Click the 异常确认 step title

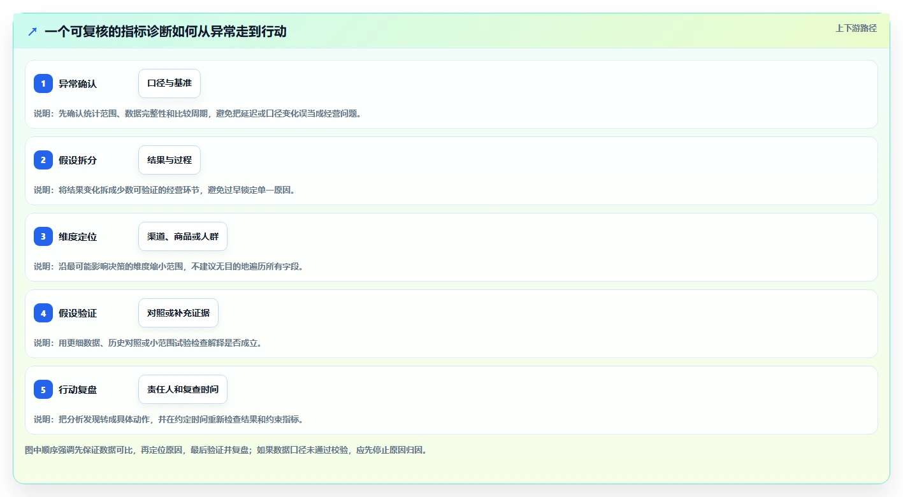[78, 83]
